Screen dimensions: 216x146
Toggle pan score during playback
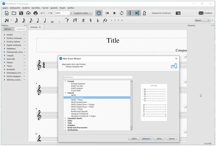(x=137, y=13)
